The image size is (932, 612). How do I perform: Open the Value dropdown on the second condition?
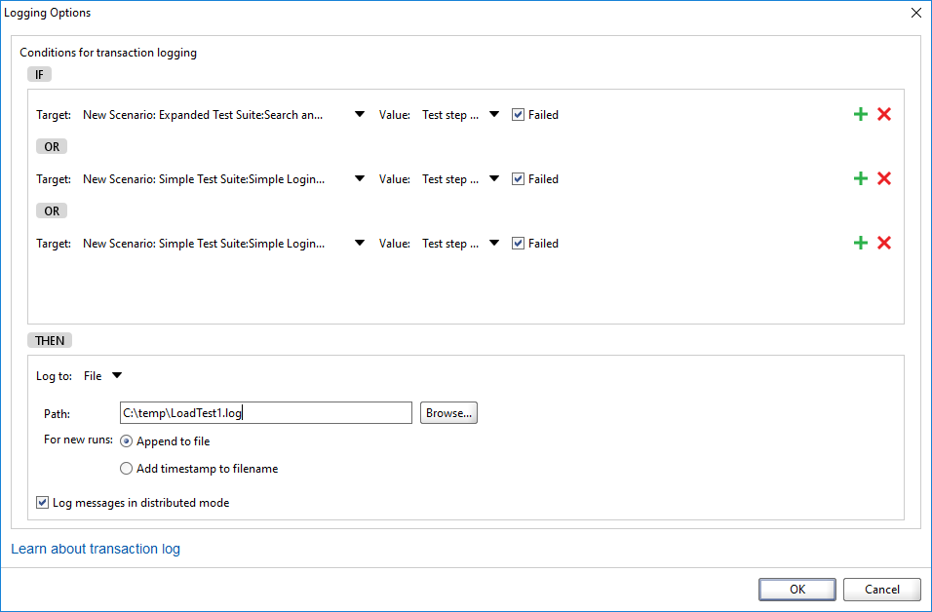coord(493,178)
